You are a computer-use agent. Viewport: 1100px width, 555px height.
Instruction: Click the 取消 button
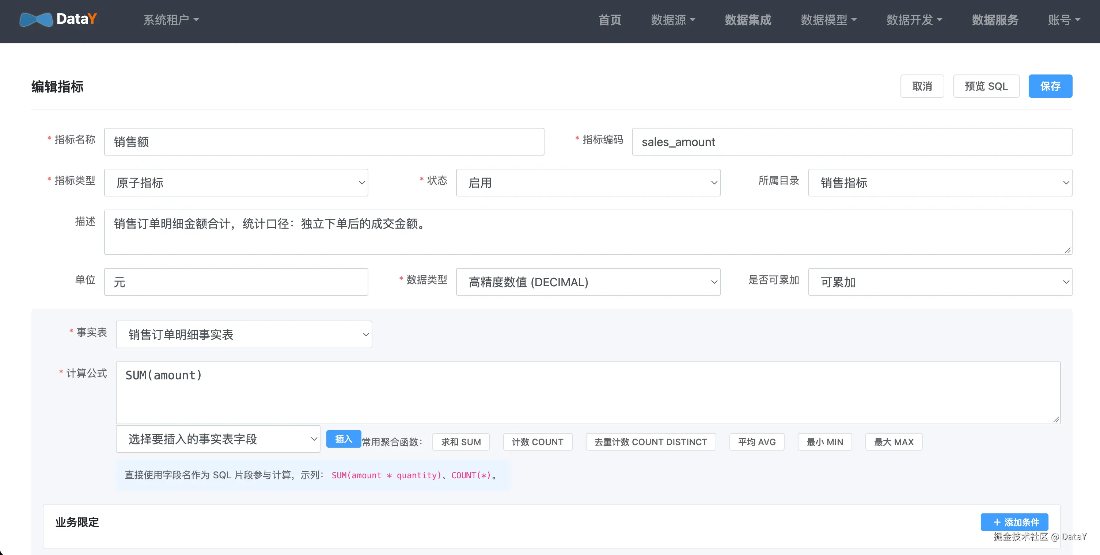coord(922,86)
